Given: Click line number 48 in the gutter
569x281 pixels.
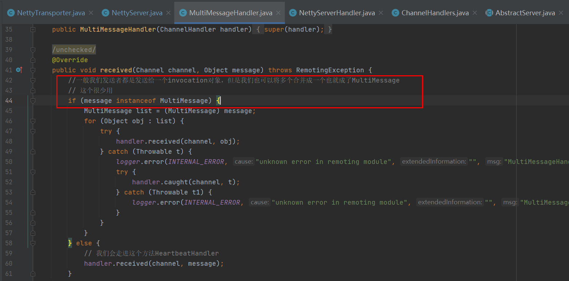Looking at the screenshot, I should pyautogui.click(x=9, y=141).
